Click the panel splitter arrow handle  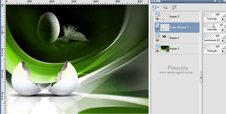tap(201, 78)
